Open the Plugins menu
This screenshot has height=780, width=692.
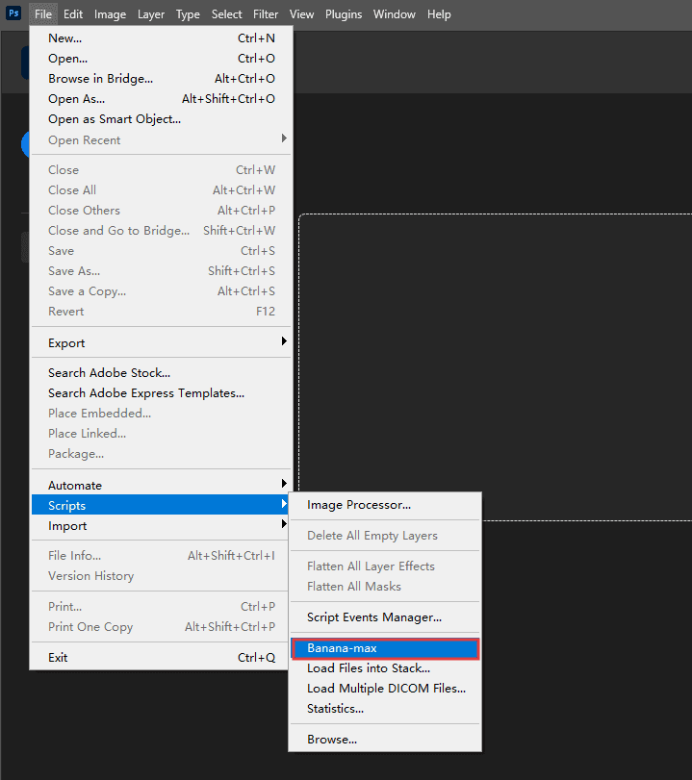click(344, 13)
